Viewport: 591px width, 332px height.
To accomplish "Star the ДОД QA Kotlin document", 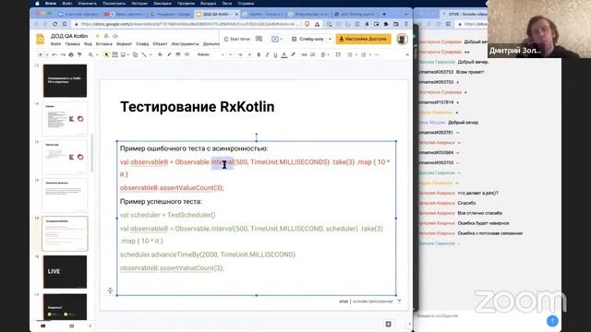I will pos(97,36).
